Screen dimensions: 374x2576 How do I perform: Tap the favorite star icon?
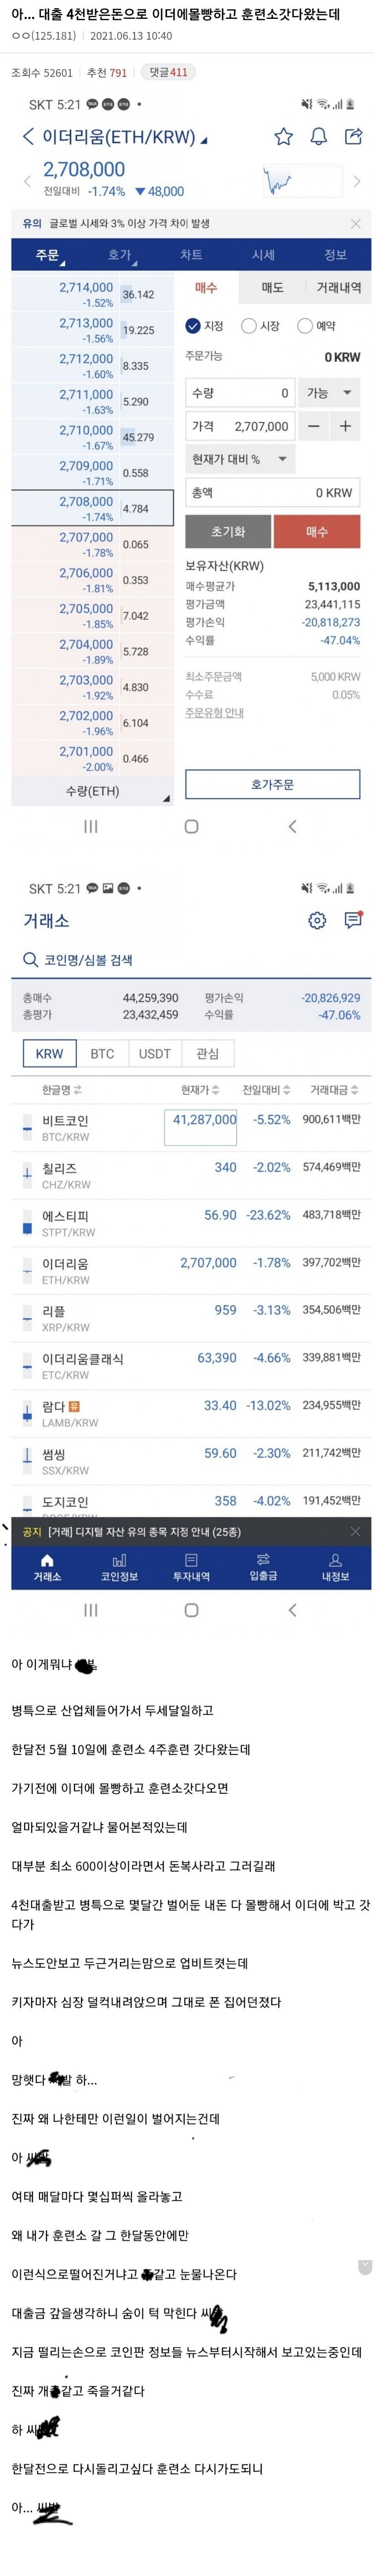pyautogui.click(x=284, y=137)
